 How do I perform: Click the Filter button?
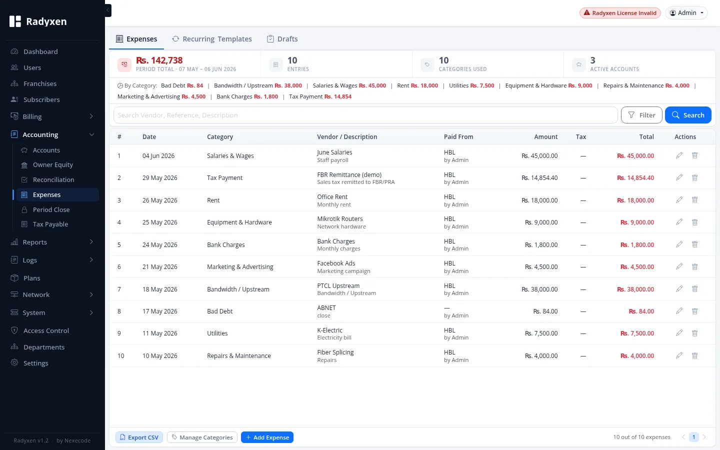coord(641,115)
